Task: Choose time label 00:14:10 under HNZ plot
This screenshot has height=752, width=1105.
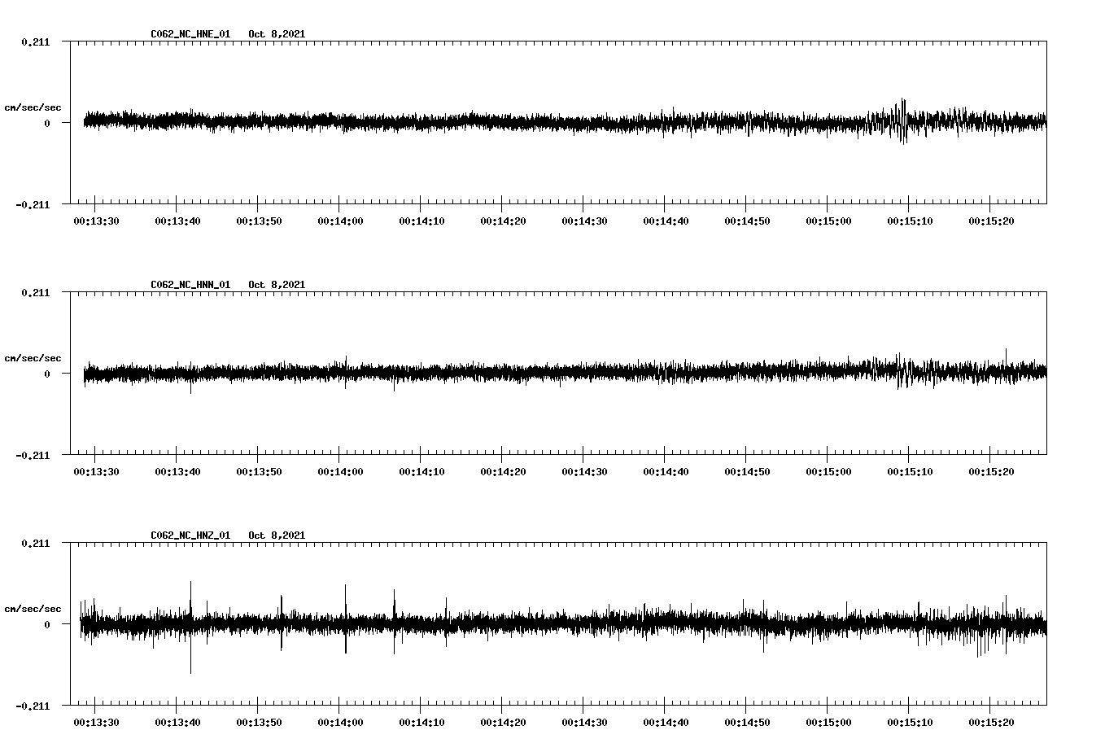Action: point(421,723)
